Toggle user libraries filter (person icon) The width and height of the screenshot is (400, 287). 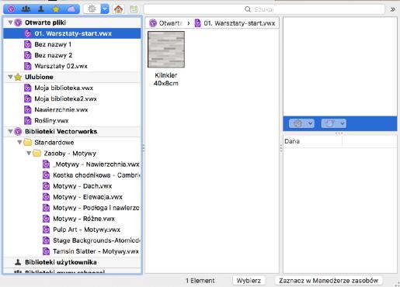tap(41, 9)
